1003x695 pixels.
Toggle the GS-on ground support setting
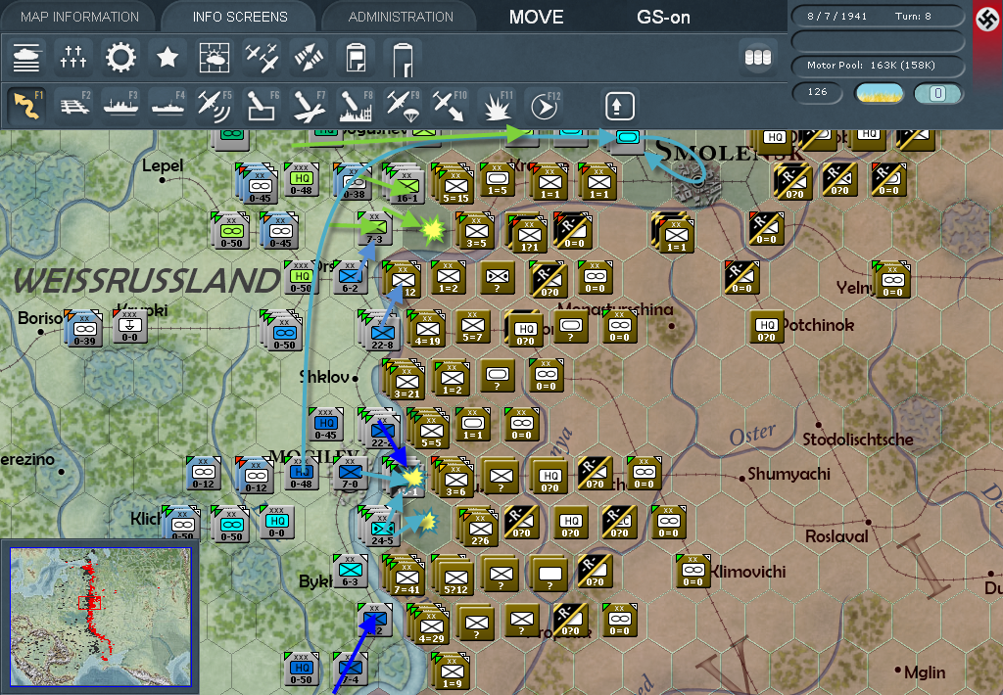tap(663, 18)
